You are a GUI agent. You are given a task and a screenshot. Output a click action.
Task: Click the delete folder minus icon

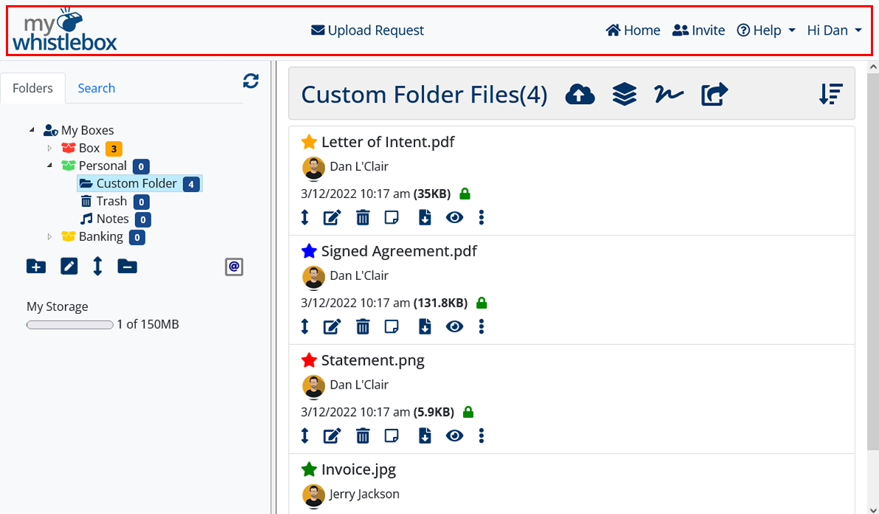[127, 267]
